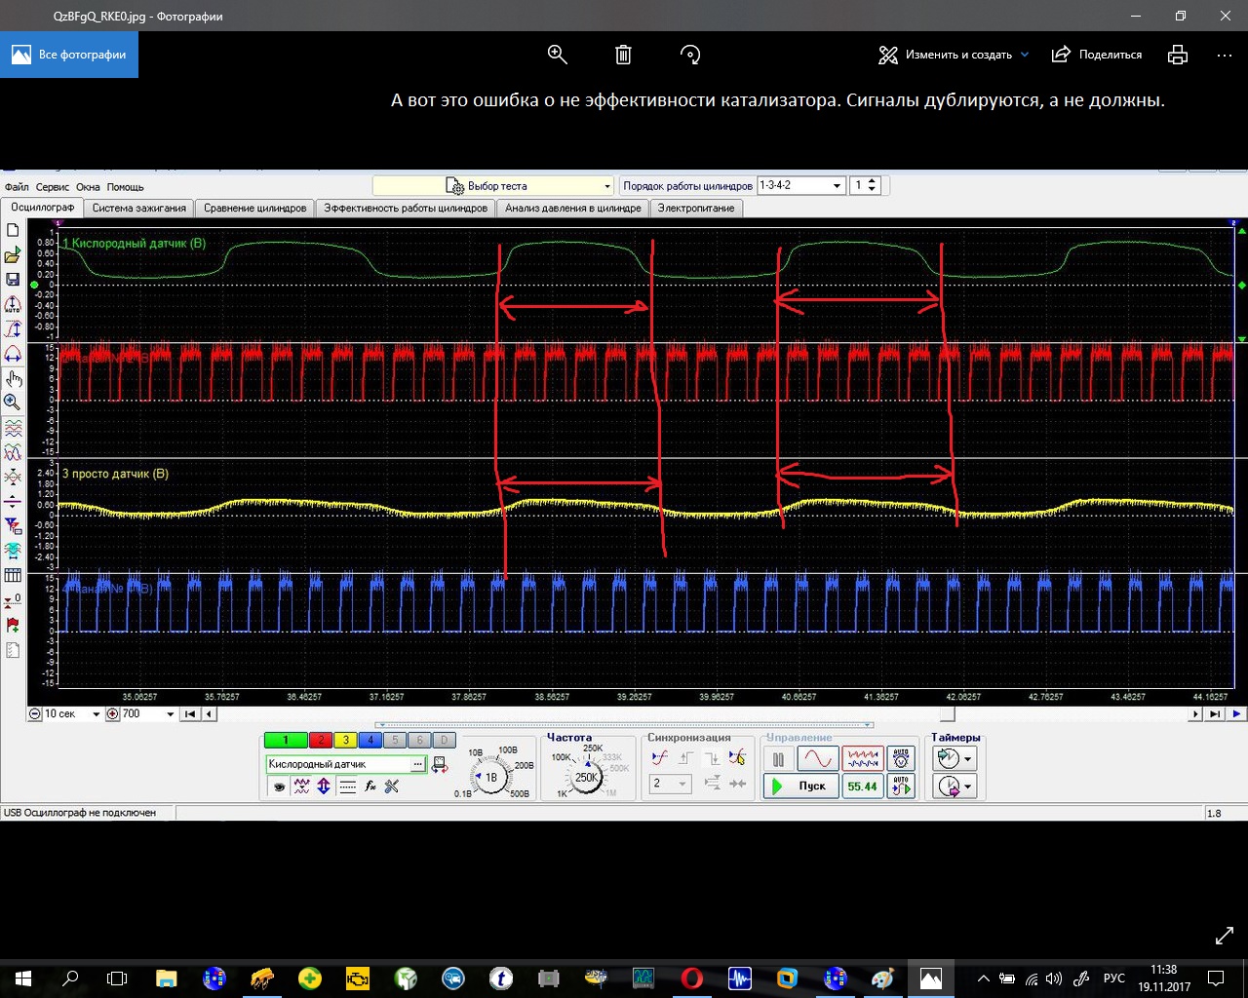Image resolution: width=1248 pixels, height=998 pixels.
Task: Click the frequency knob showing 250K
Action: [x=586, y=777]
